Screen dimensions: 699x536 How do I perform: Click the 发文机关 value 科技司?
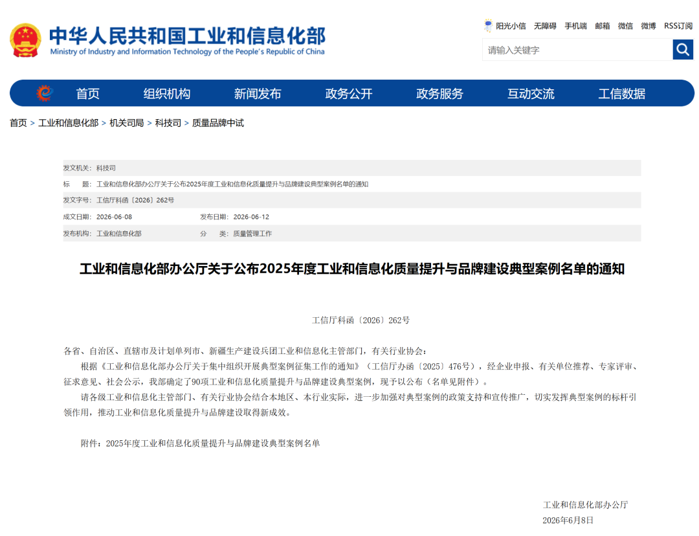coord(106,168)
